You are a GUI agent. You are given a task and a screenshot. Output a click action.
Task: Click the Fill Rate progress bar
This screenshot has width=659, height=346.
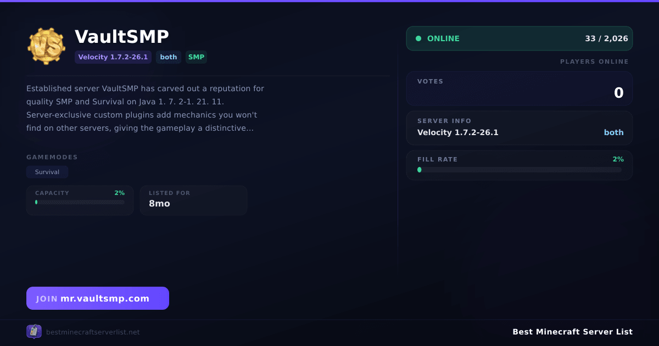520,170
